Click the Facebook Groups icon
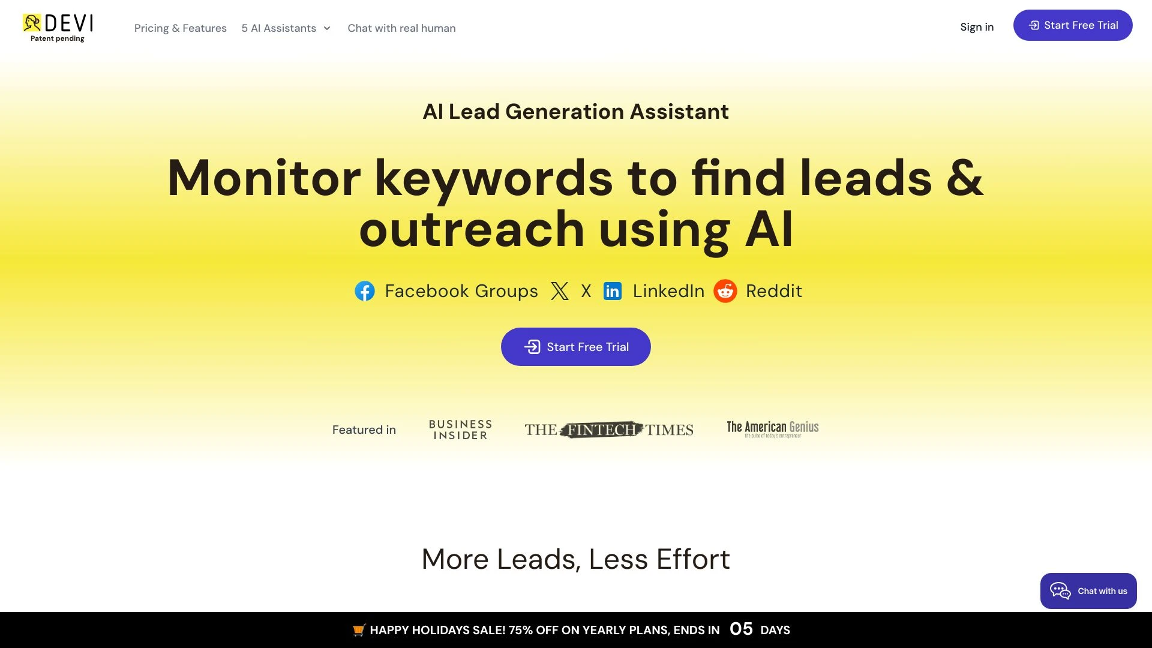1152x648 pixels. tap(365, 290)
